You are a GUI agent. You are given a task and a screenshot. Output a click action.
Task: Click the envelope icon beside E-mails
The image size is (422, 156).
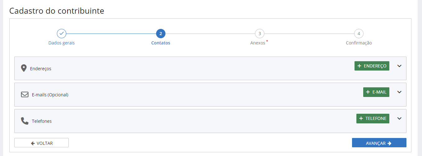click(25, 94)
